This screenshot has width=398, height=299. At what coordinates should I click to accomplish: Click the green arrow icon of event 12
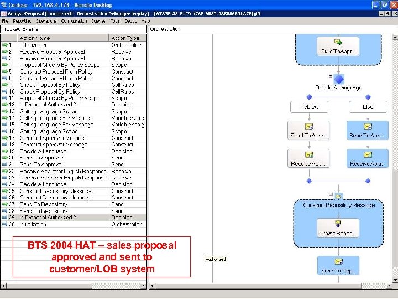click(x=4, y=105)
